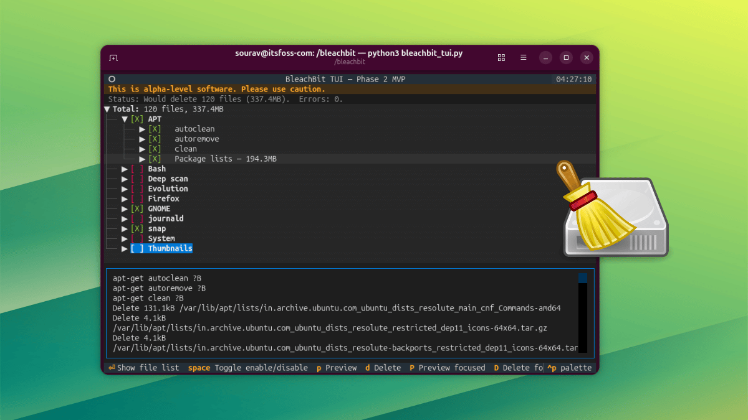Expand the Deep scan node arrow
Screen dimensions: 748x420
[125, 179]
